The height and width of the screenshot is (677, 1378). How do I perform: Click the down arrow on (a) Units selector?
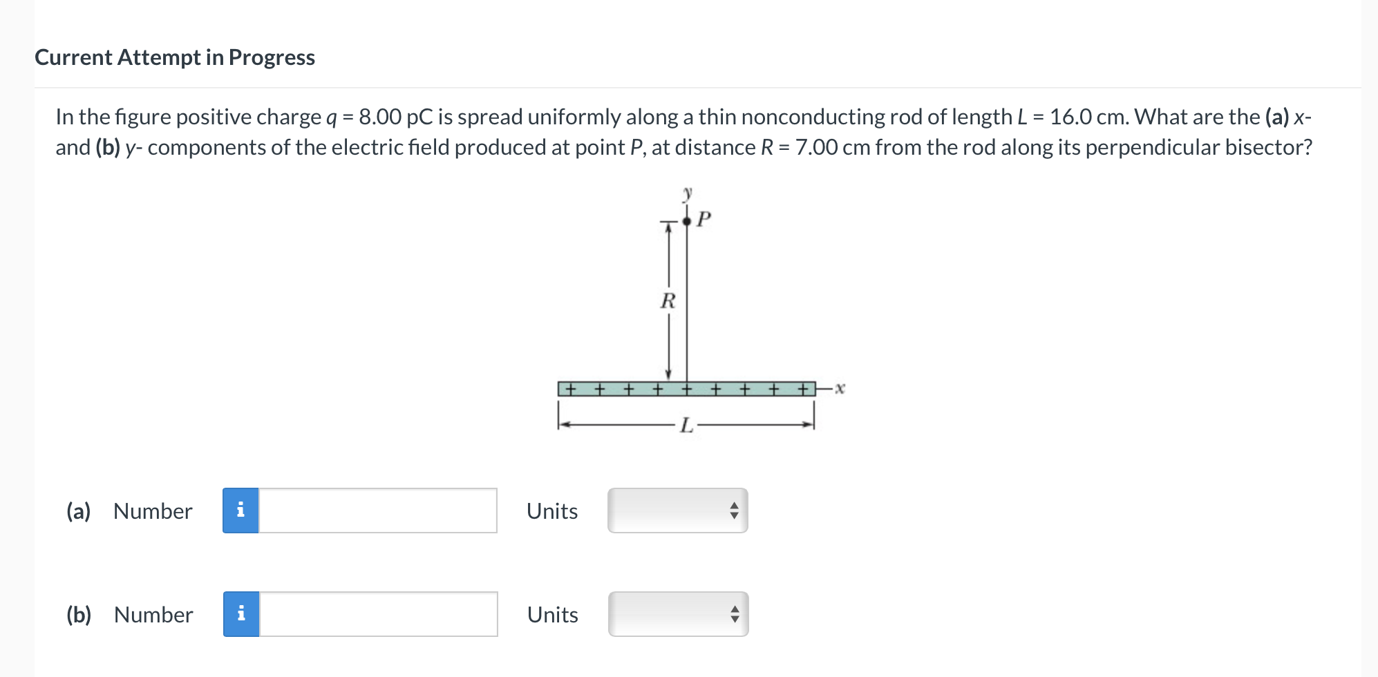[x=734, y=516]
